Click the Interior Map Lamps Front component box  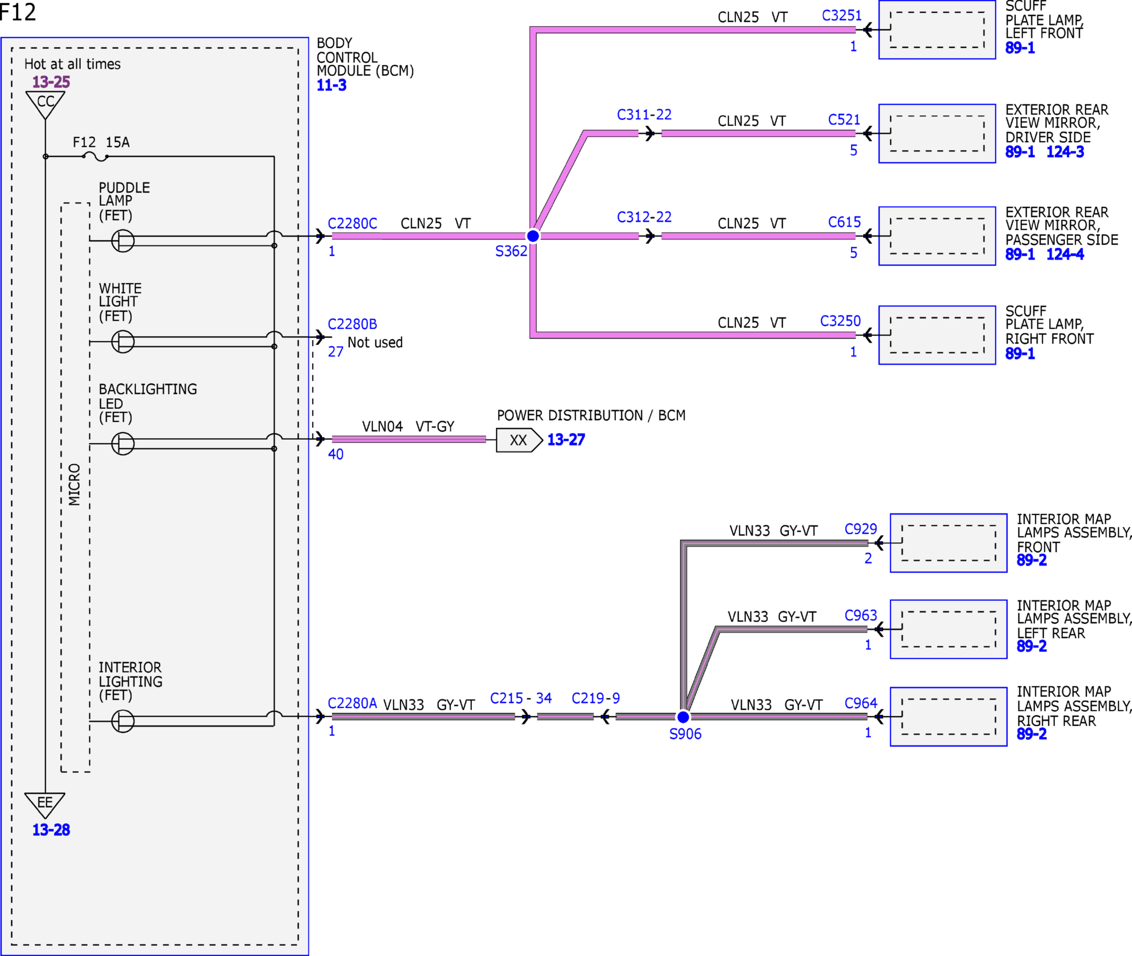949,543
